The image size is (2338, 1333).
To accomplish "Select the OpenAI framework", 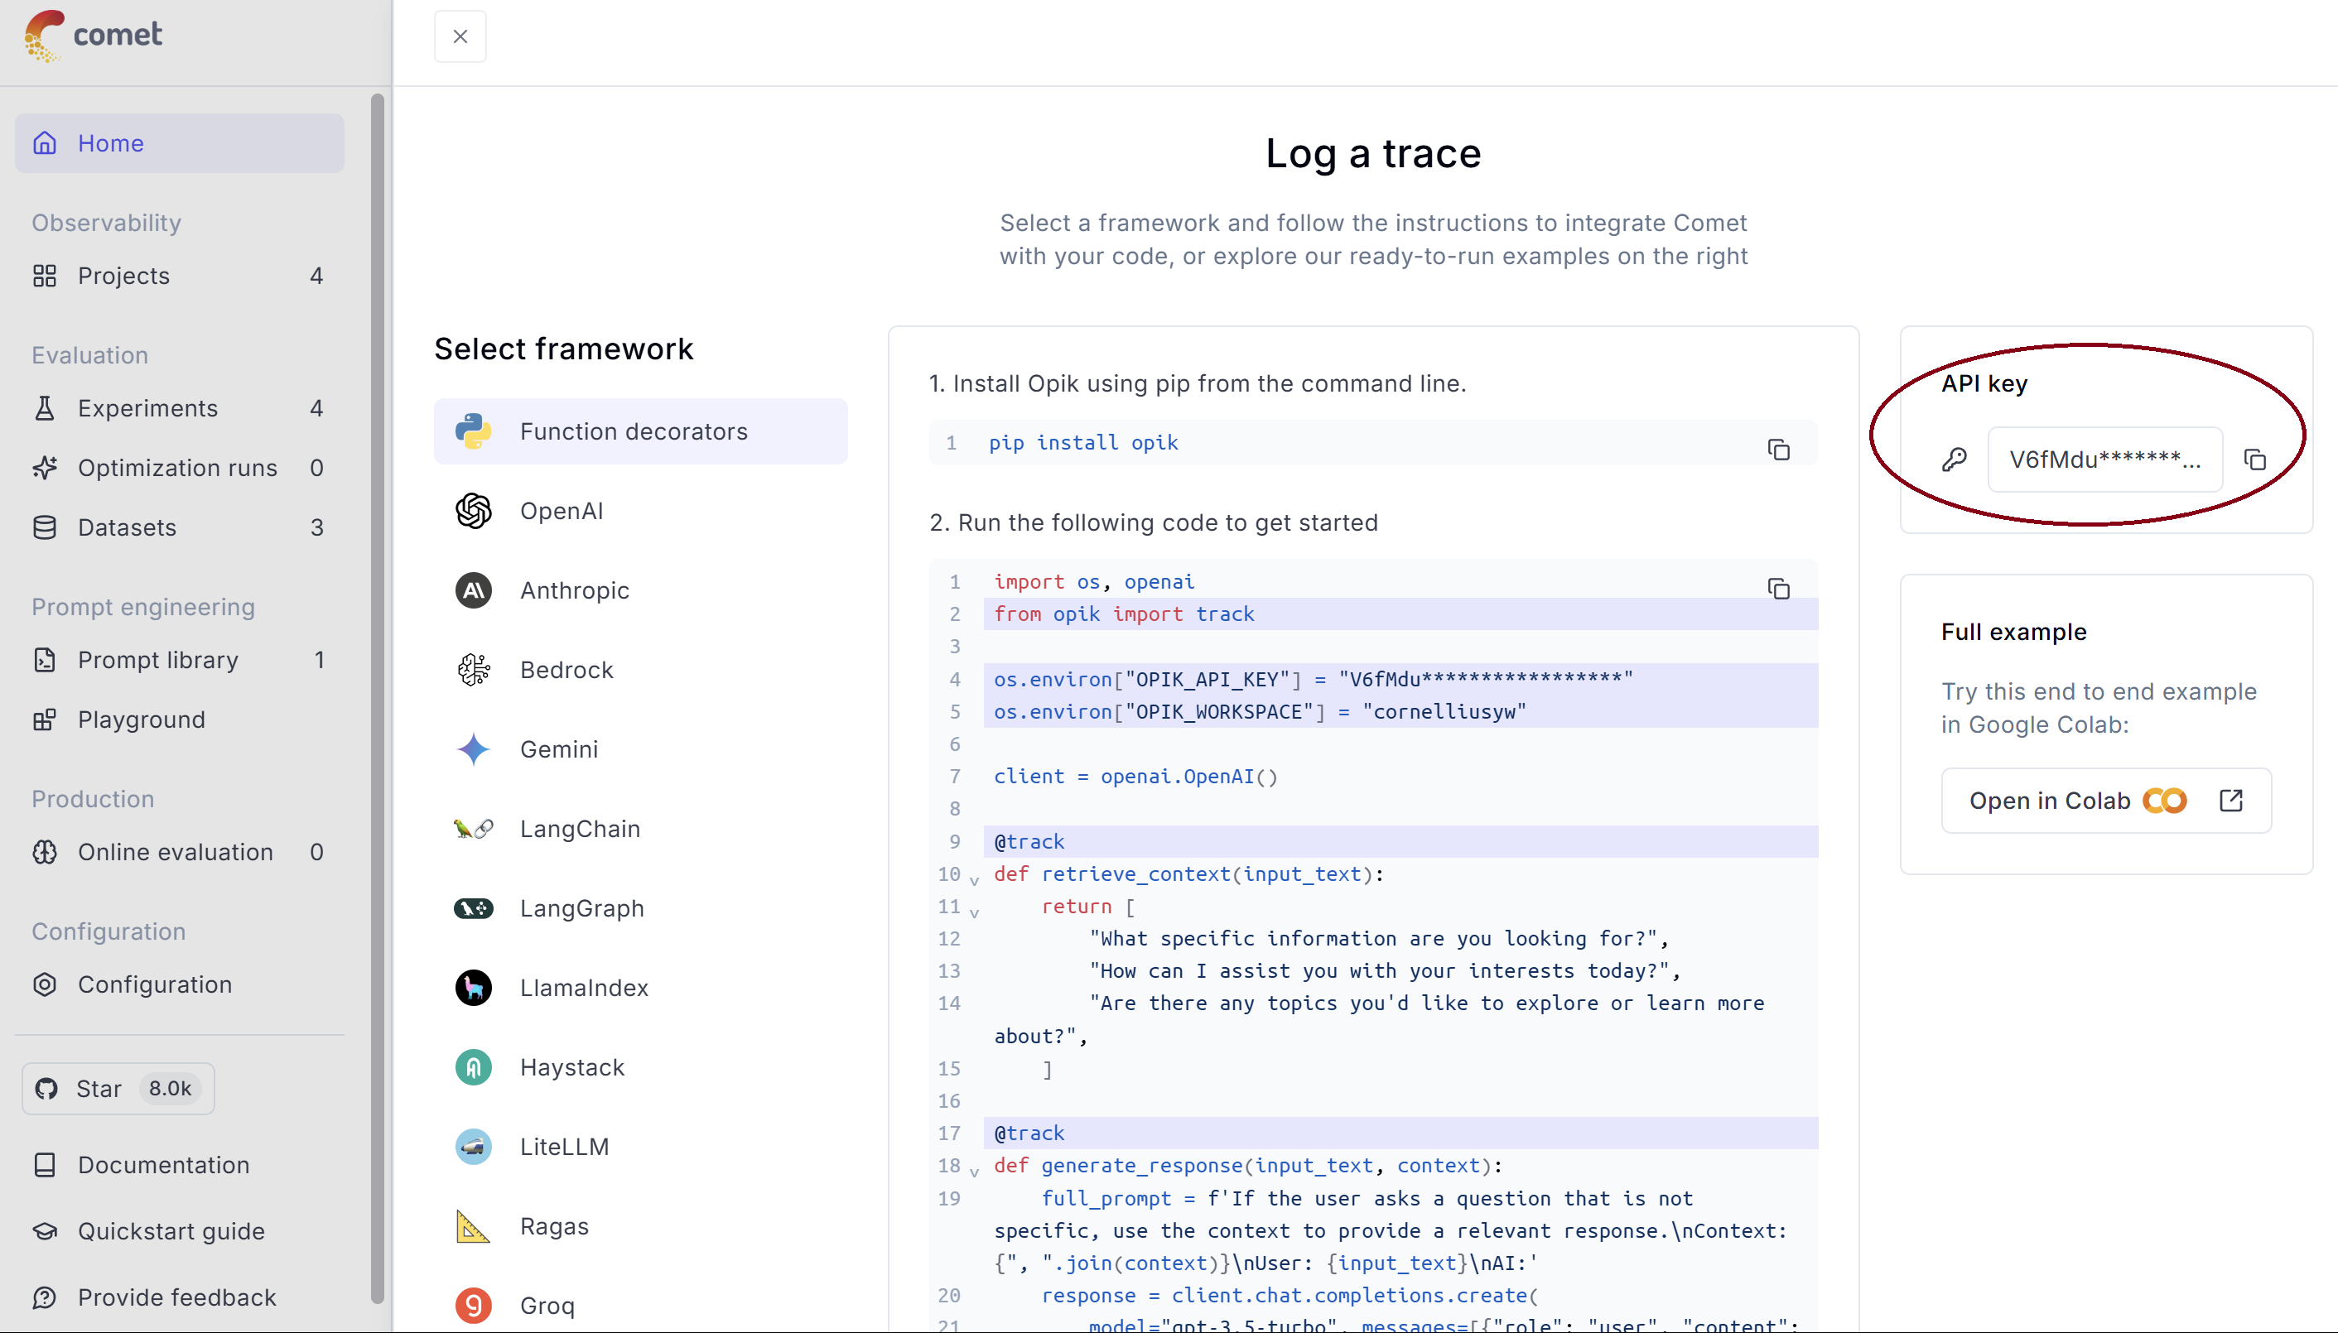I will 640,511.
